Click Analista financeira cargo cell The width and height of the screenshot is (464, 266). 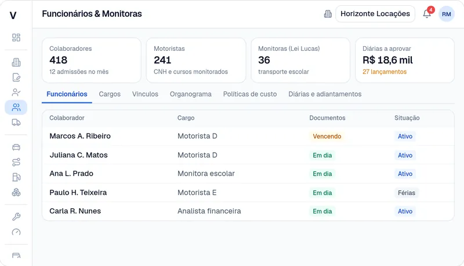point(209,211)
